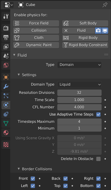Image resolution: width=111 pixels, height=190 pixels.
Task: Collapse the Settings subpanel
Action: [19, 75]
